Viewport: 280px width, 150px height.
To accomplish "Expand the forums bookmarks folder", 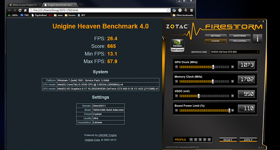I will pos(70,15).
